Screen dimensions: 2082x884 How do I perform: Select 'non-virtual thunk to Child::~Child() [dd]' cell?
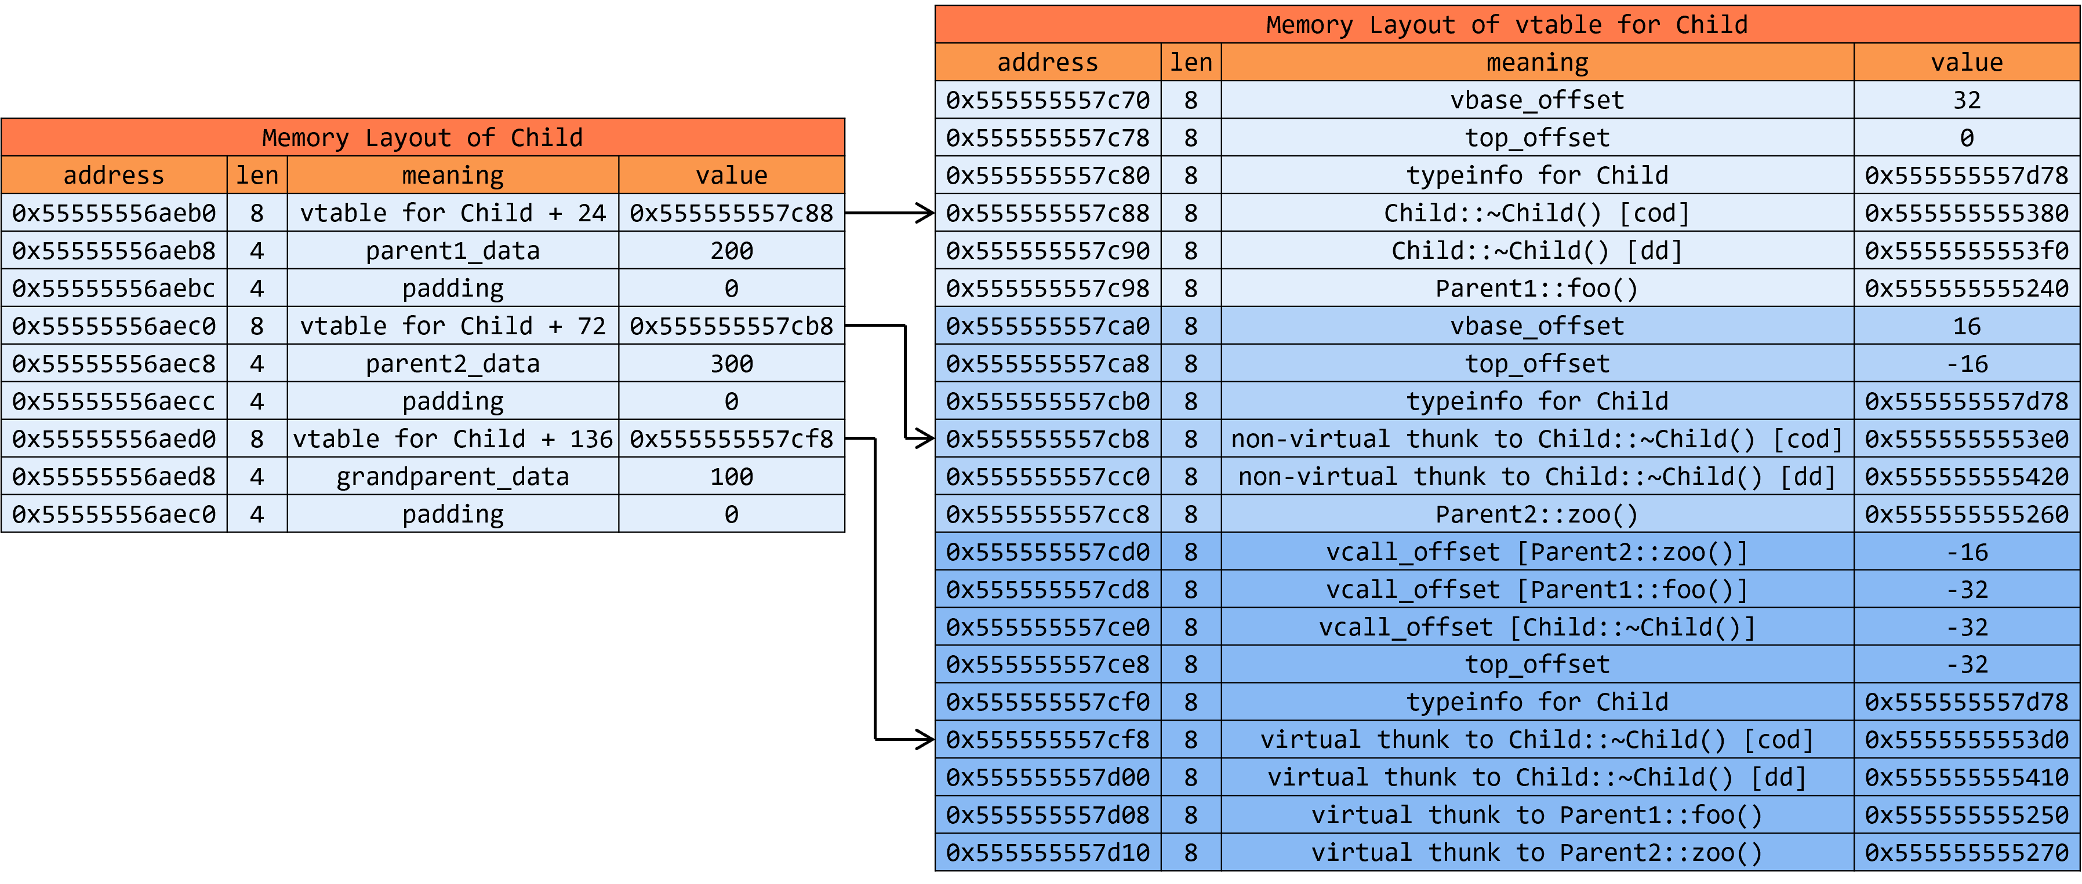(1536, 476)
